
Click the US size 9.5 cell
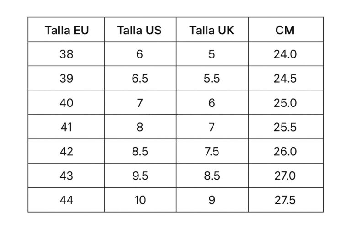139,175
